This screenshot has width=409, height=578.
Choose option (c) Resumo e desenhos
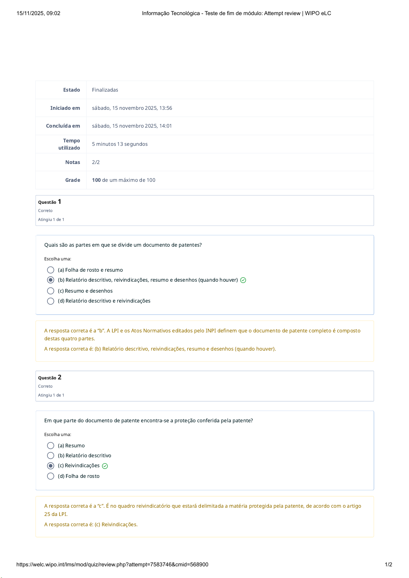pos(50,291)
